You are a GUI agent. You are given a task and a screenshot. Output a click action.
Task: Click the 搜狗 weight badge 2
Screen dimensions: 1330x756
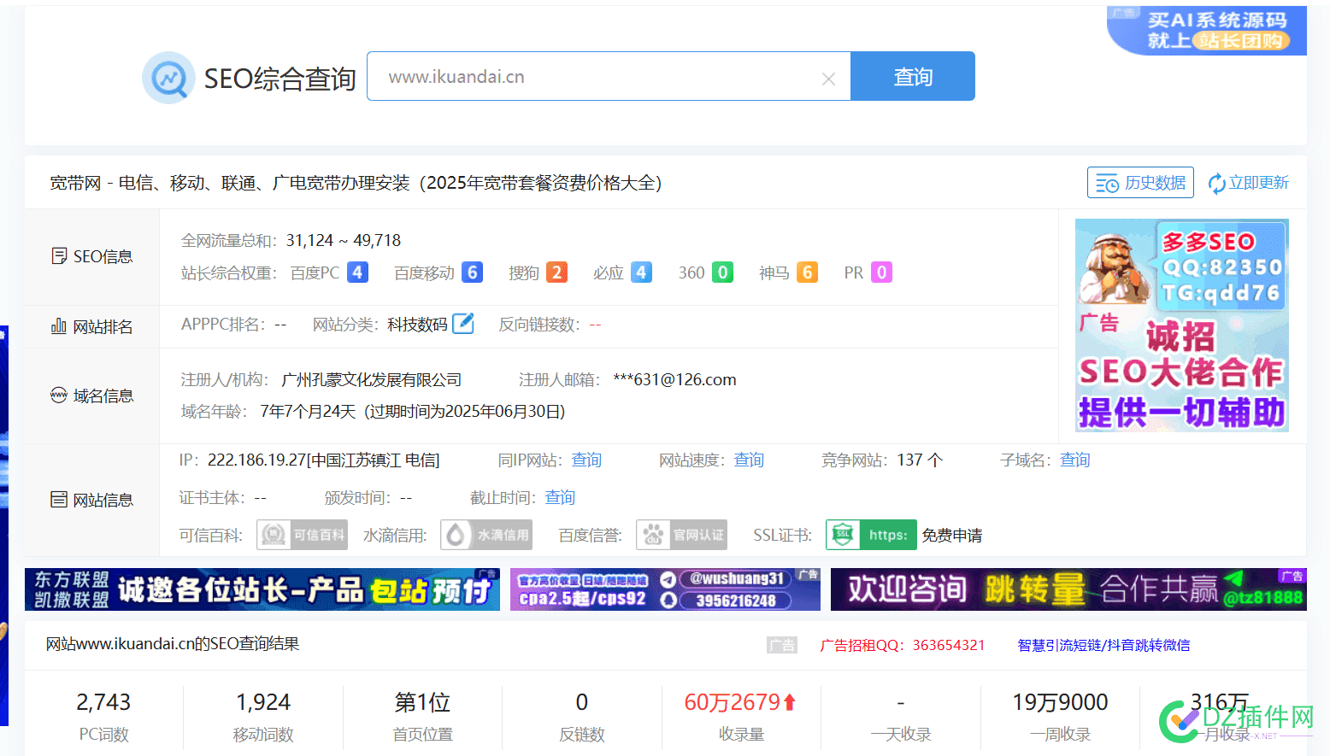tap(556, 273)
